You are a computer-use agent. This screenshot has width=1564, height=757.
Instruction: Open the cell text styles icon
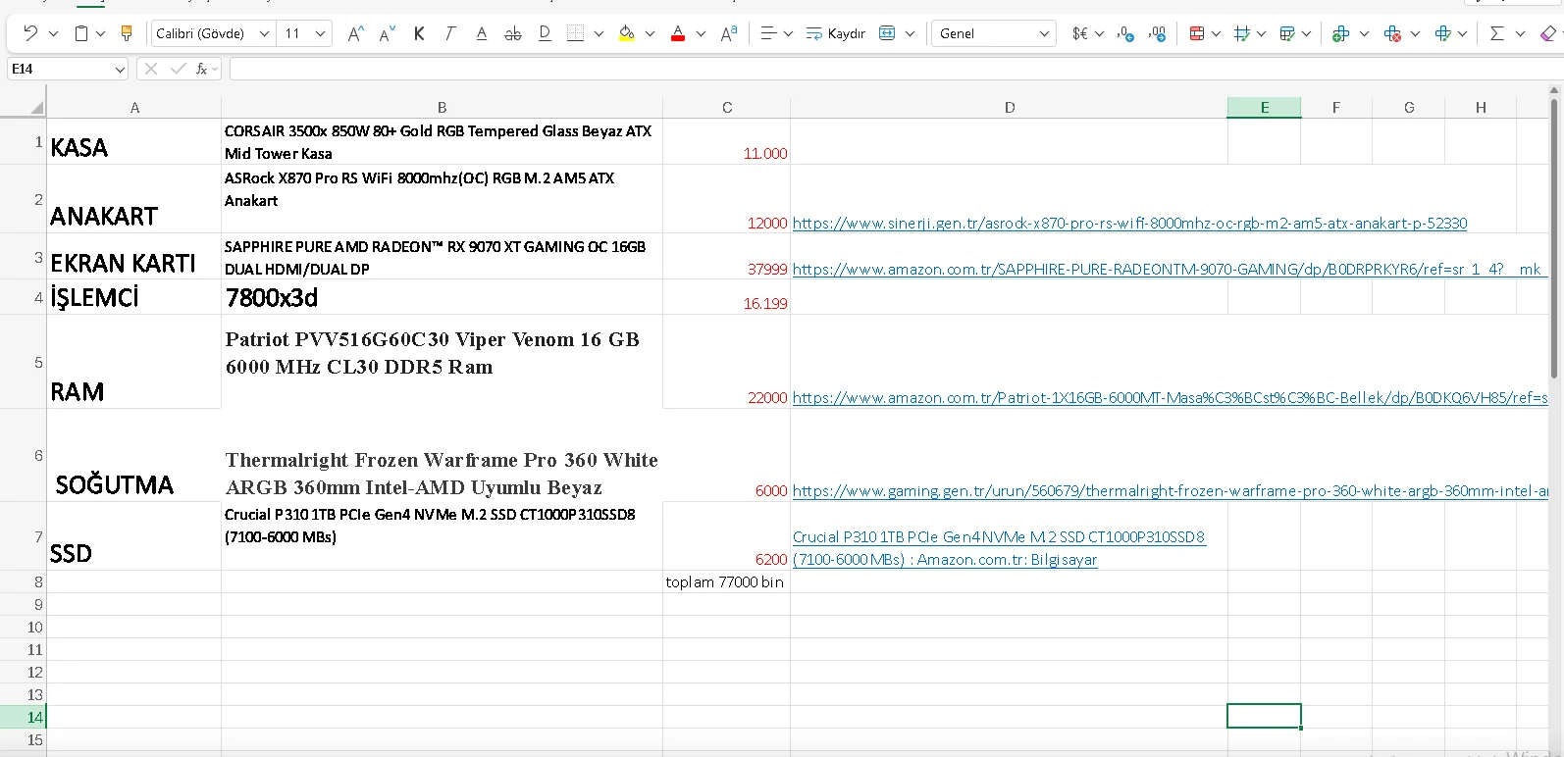[x=729, y=33]
